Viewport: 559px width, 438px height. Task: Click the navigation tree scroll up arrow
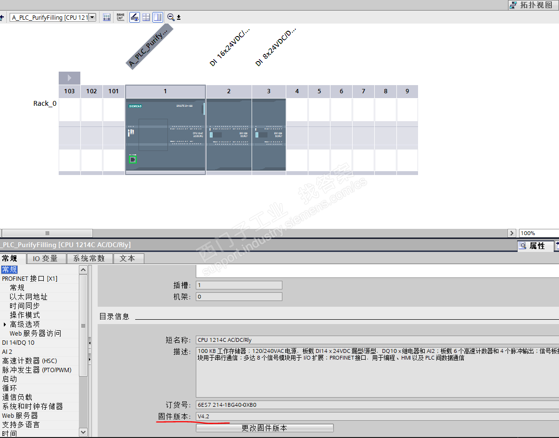pos(83,270)
